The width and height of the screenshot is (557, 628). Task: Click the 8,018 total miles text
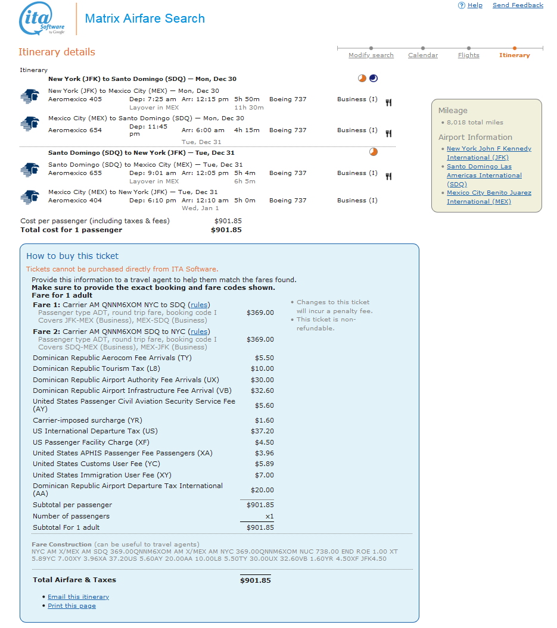point(475,123)
